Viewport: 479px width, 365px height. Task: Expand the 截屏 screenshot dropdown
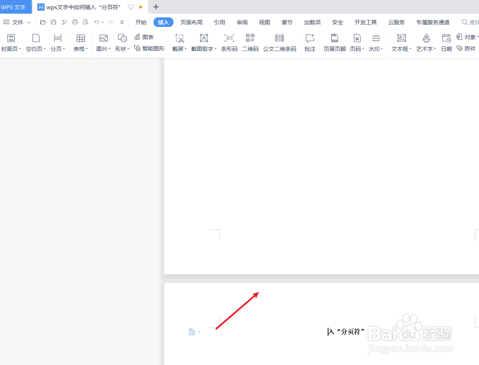(x=186, y=49)
